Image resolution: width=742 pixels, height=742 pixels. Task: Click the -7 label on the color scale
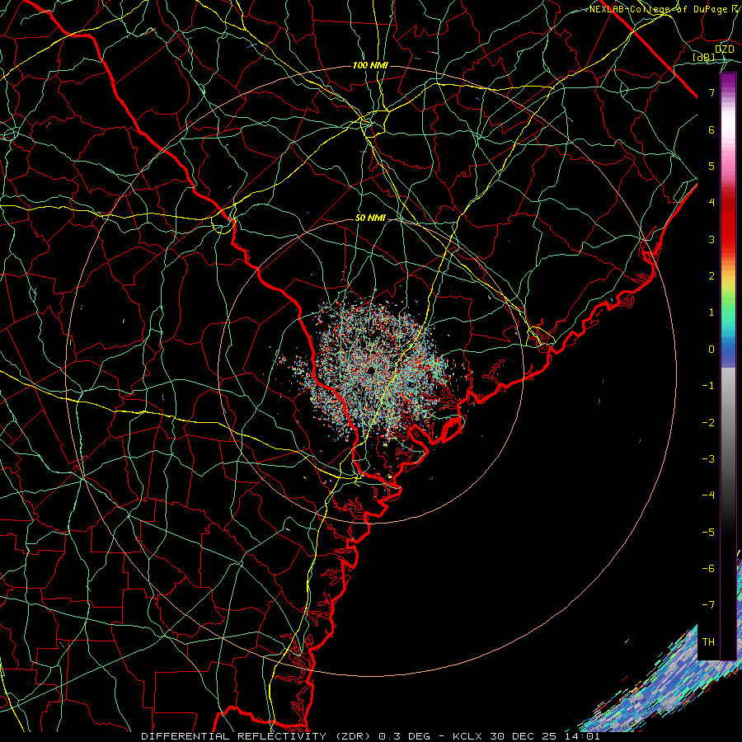coord(708,605)
